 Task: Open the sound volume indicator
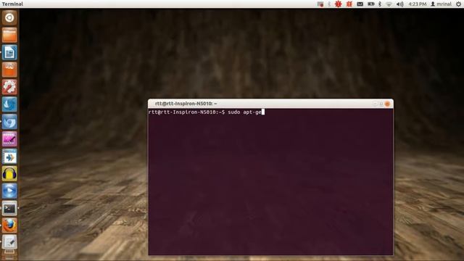pyautogui.click(x=399, y=4)
